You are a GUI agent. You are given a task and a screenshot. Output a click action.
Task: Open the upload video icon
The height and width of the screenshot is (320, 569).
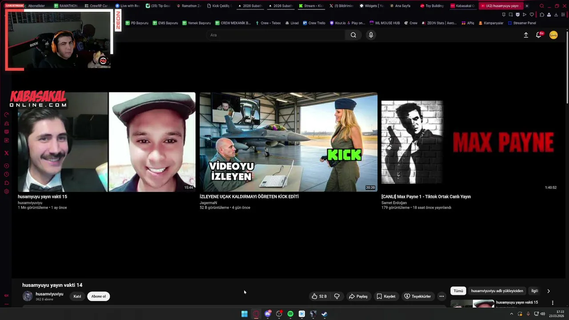[x=526, y=35]
